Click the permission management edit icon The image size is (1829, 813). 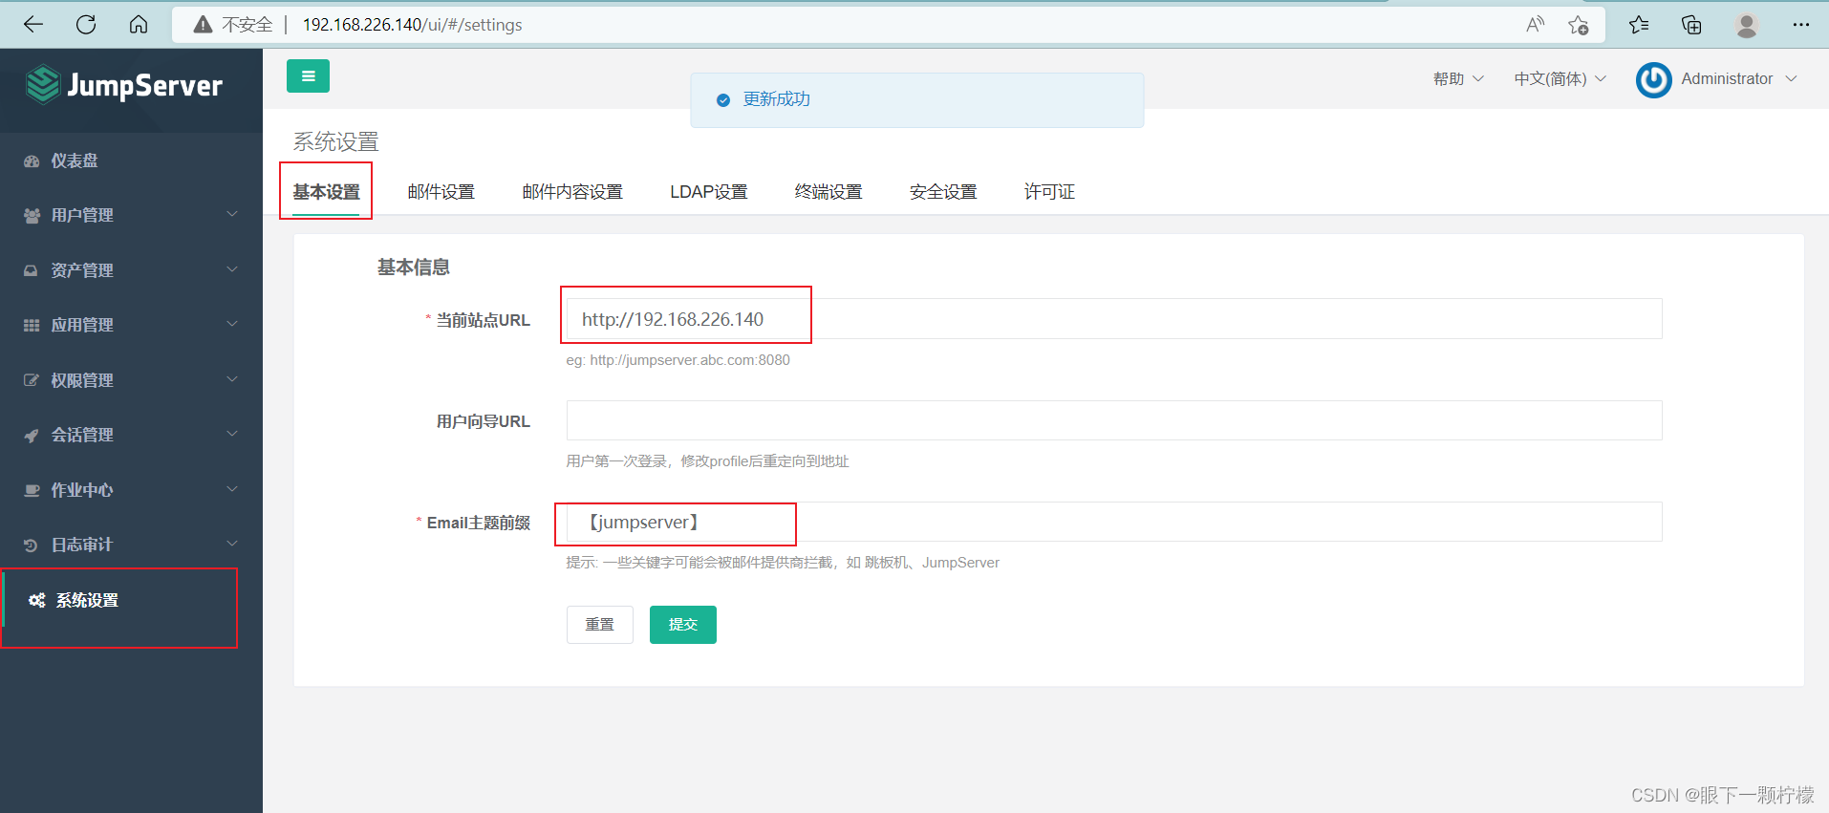32,380
